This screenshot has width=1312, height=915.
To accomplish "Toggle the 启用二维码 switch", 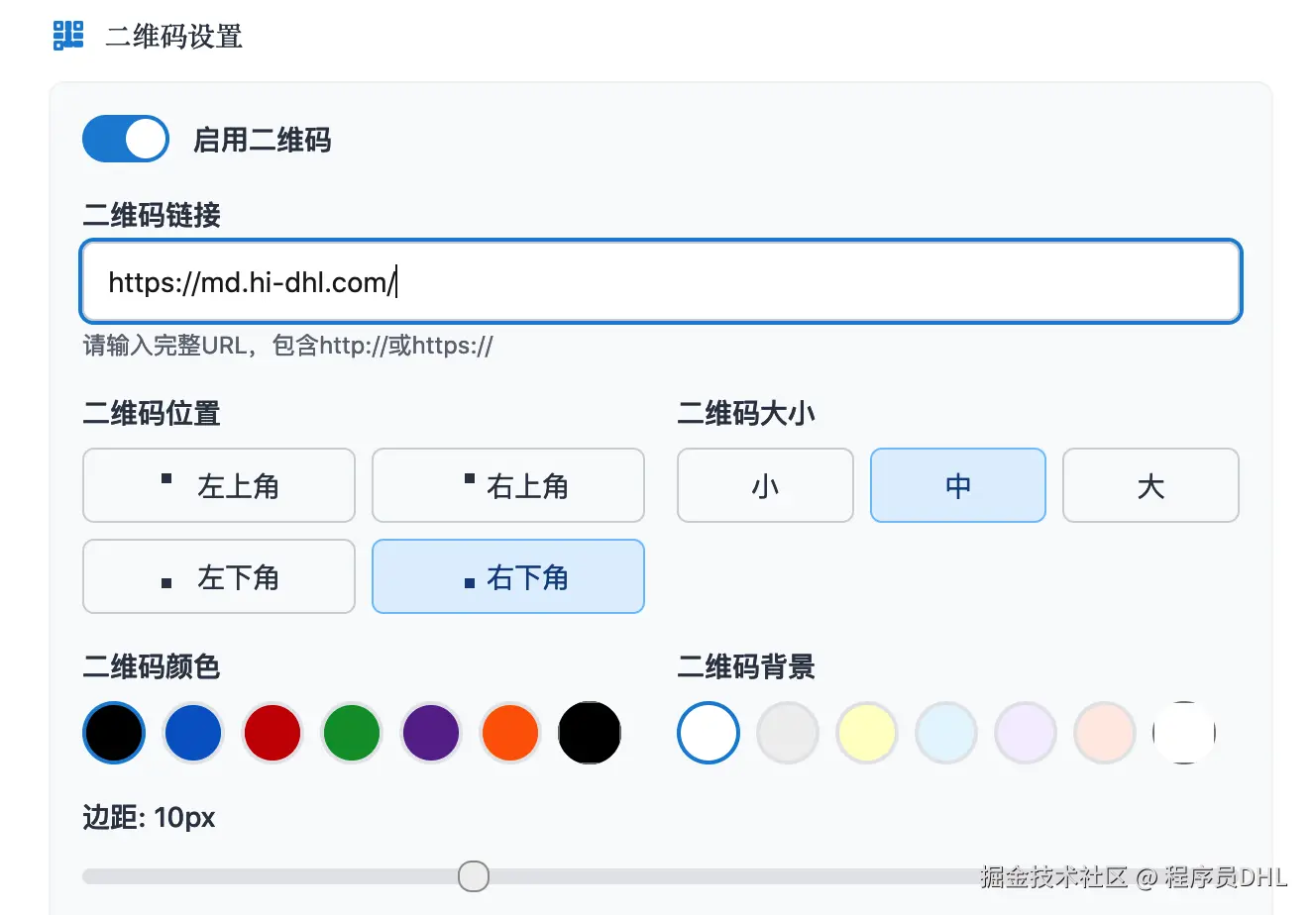I will tap(126, 139).
